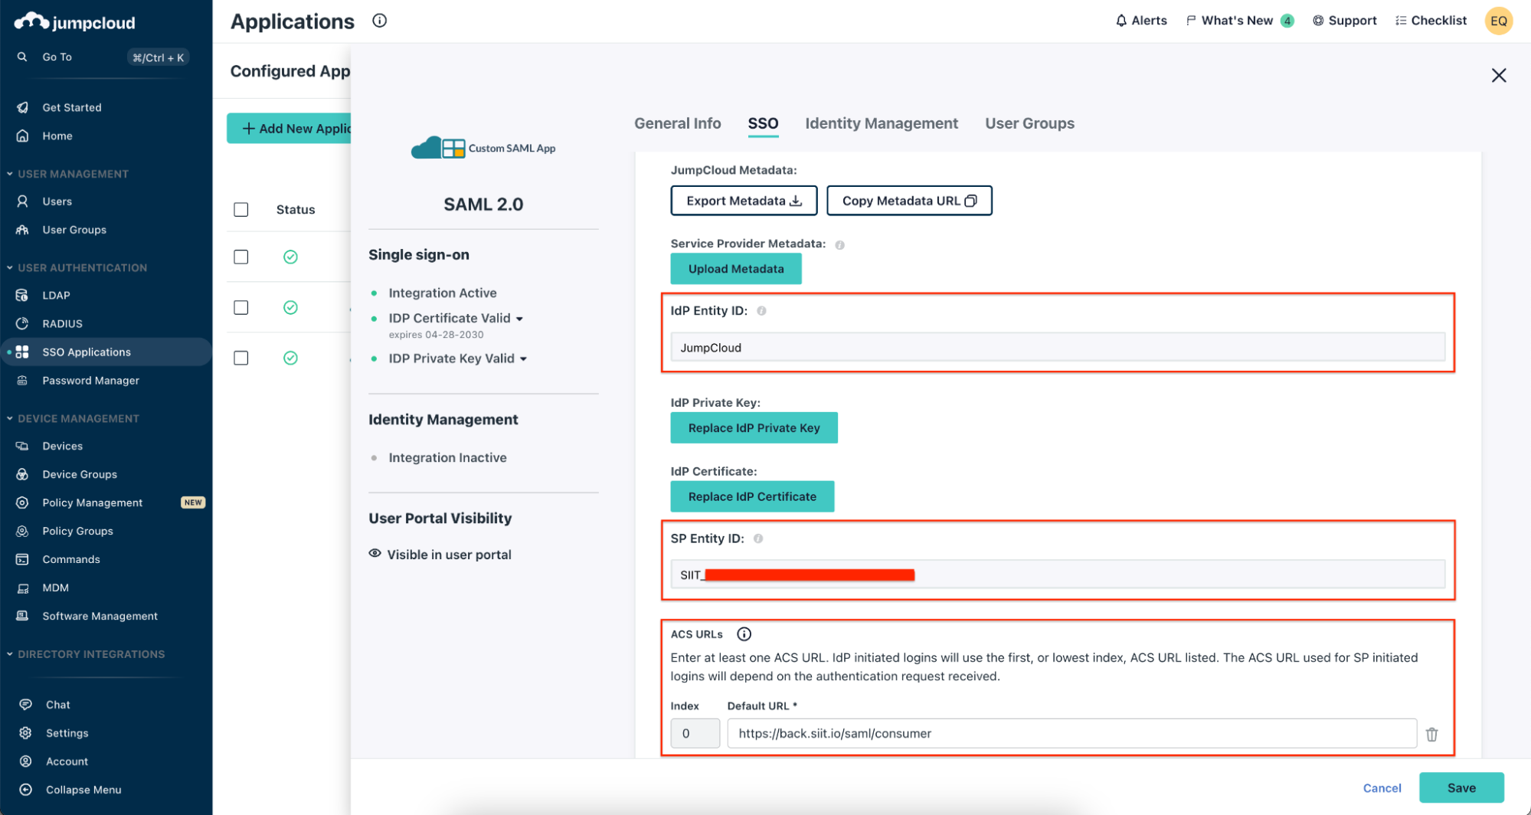Open Users in the sidebar
The image size is (1531, 815).
click(x=57, y=201)
